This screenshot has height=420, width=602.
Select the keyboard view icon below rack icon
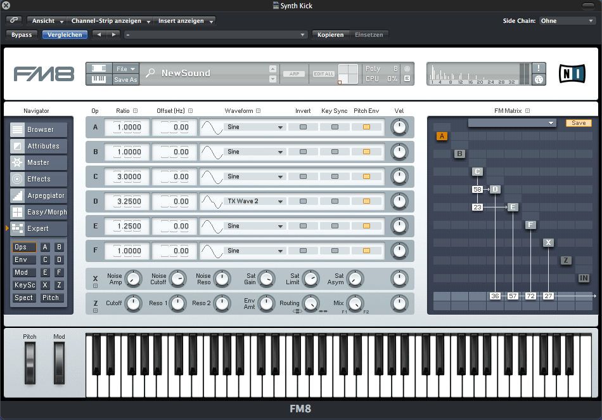coord(99,80)
